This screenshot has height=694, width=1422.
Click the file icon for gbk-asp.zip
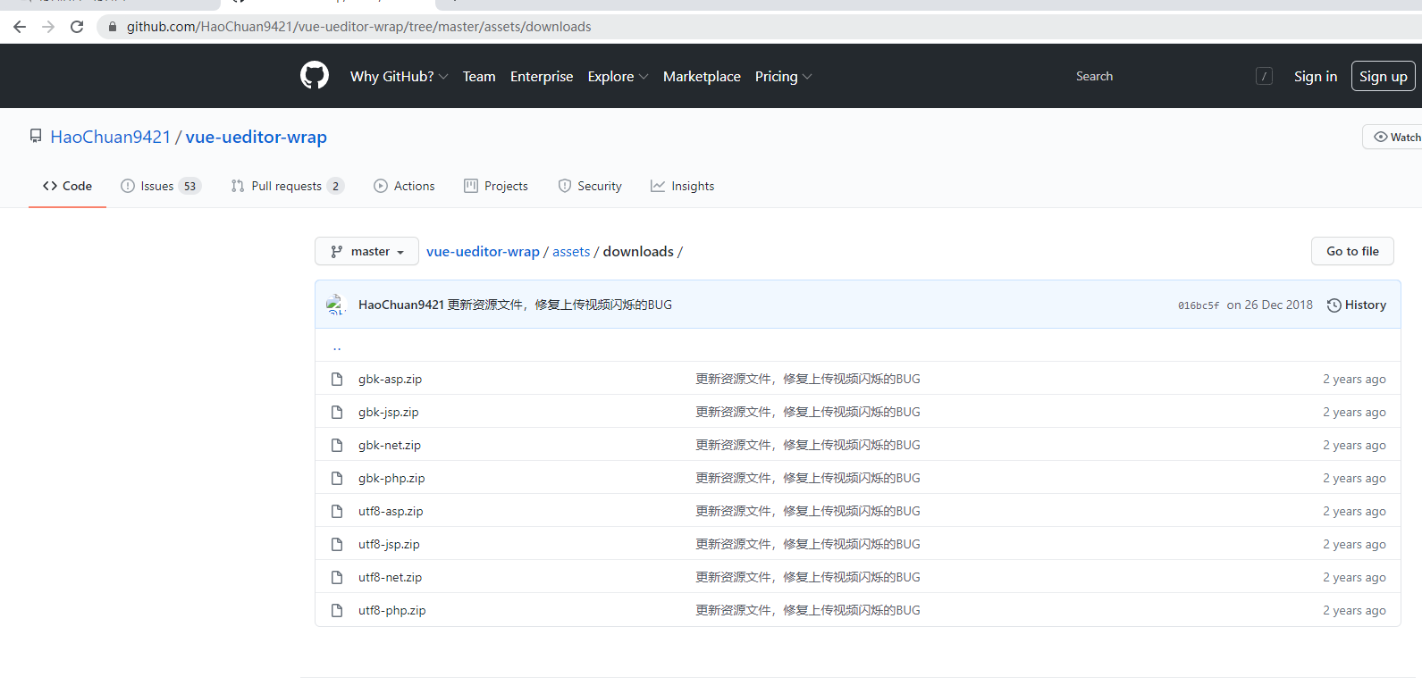pos(337,379)
